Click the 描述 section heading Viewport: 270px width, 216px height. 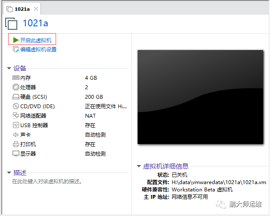point(20,172)
